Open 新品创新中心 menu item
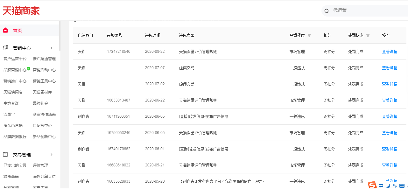 [44, 137]
